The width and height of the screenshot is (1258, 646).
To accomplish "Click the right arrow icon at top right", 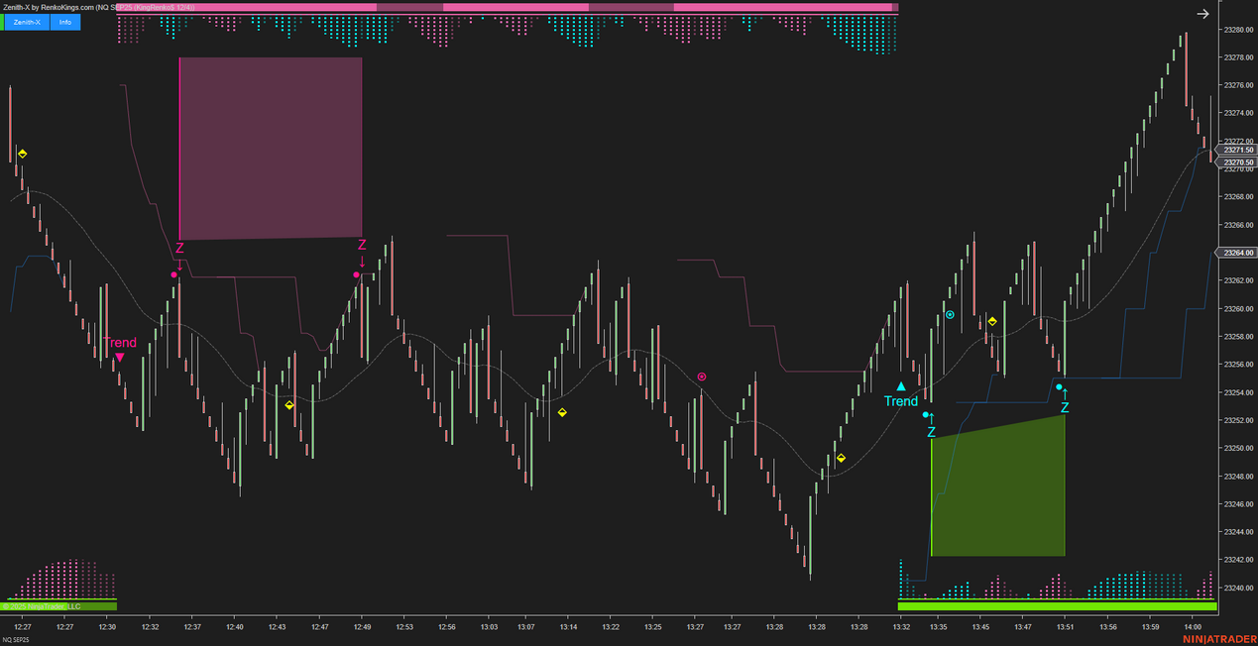I will [1202, 14].
